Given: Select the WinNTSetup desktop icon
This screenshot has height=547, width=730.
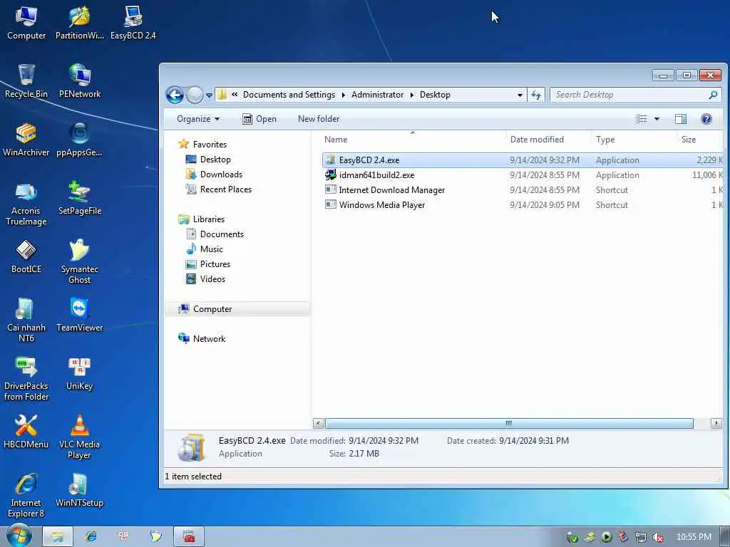Looking at the screenshot, I should 80,491.
